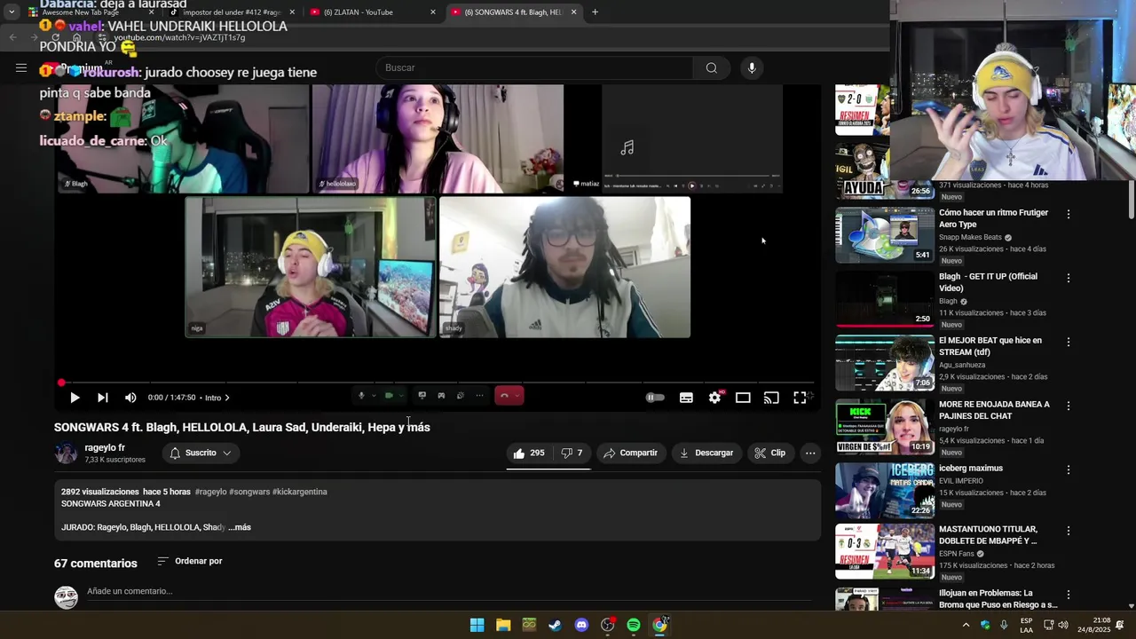
Task: Open the subtitles/captions control
Action: point(686,398)
